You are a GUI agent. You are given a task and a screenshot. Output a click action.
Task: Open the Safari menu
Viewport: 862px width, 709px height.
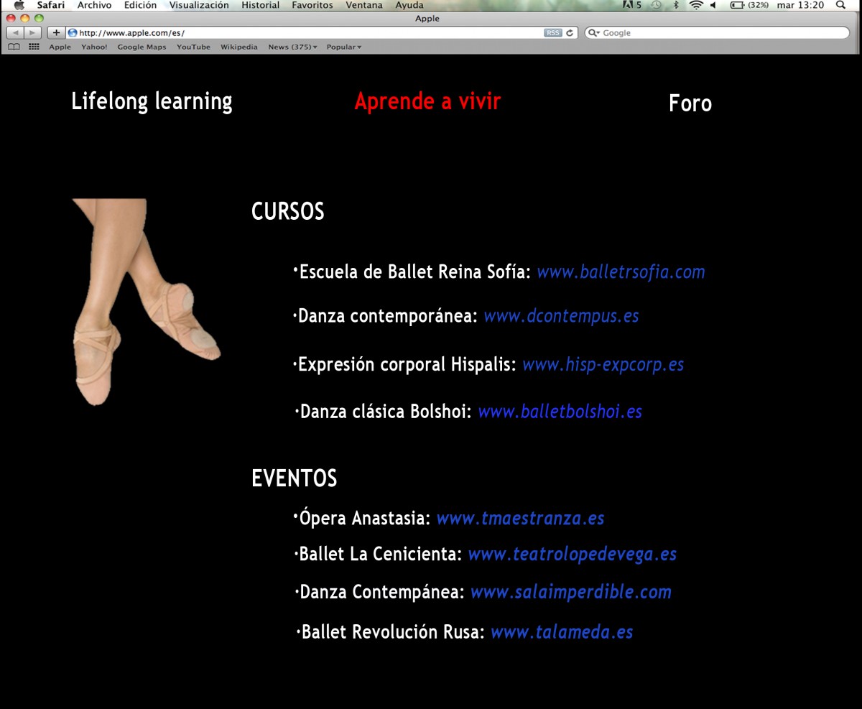tap(51, 5)
